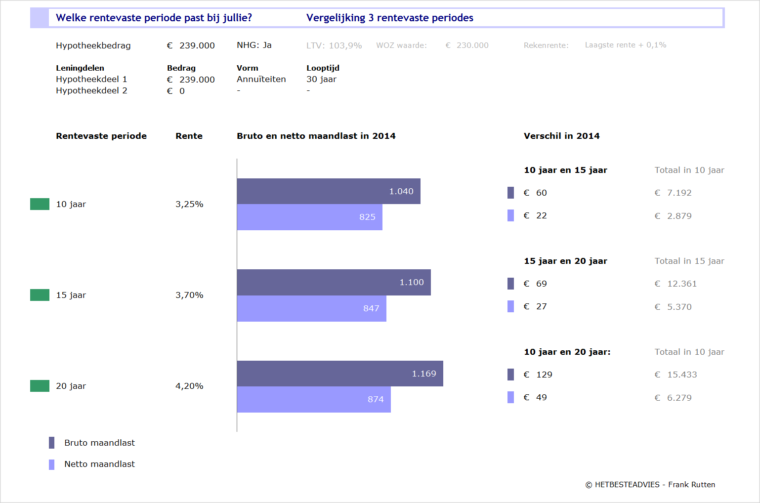The image size is (760, 503).
Task: Select the 825 netto bar for 10 jaar
Action: [x=309, y=217]
